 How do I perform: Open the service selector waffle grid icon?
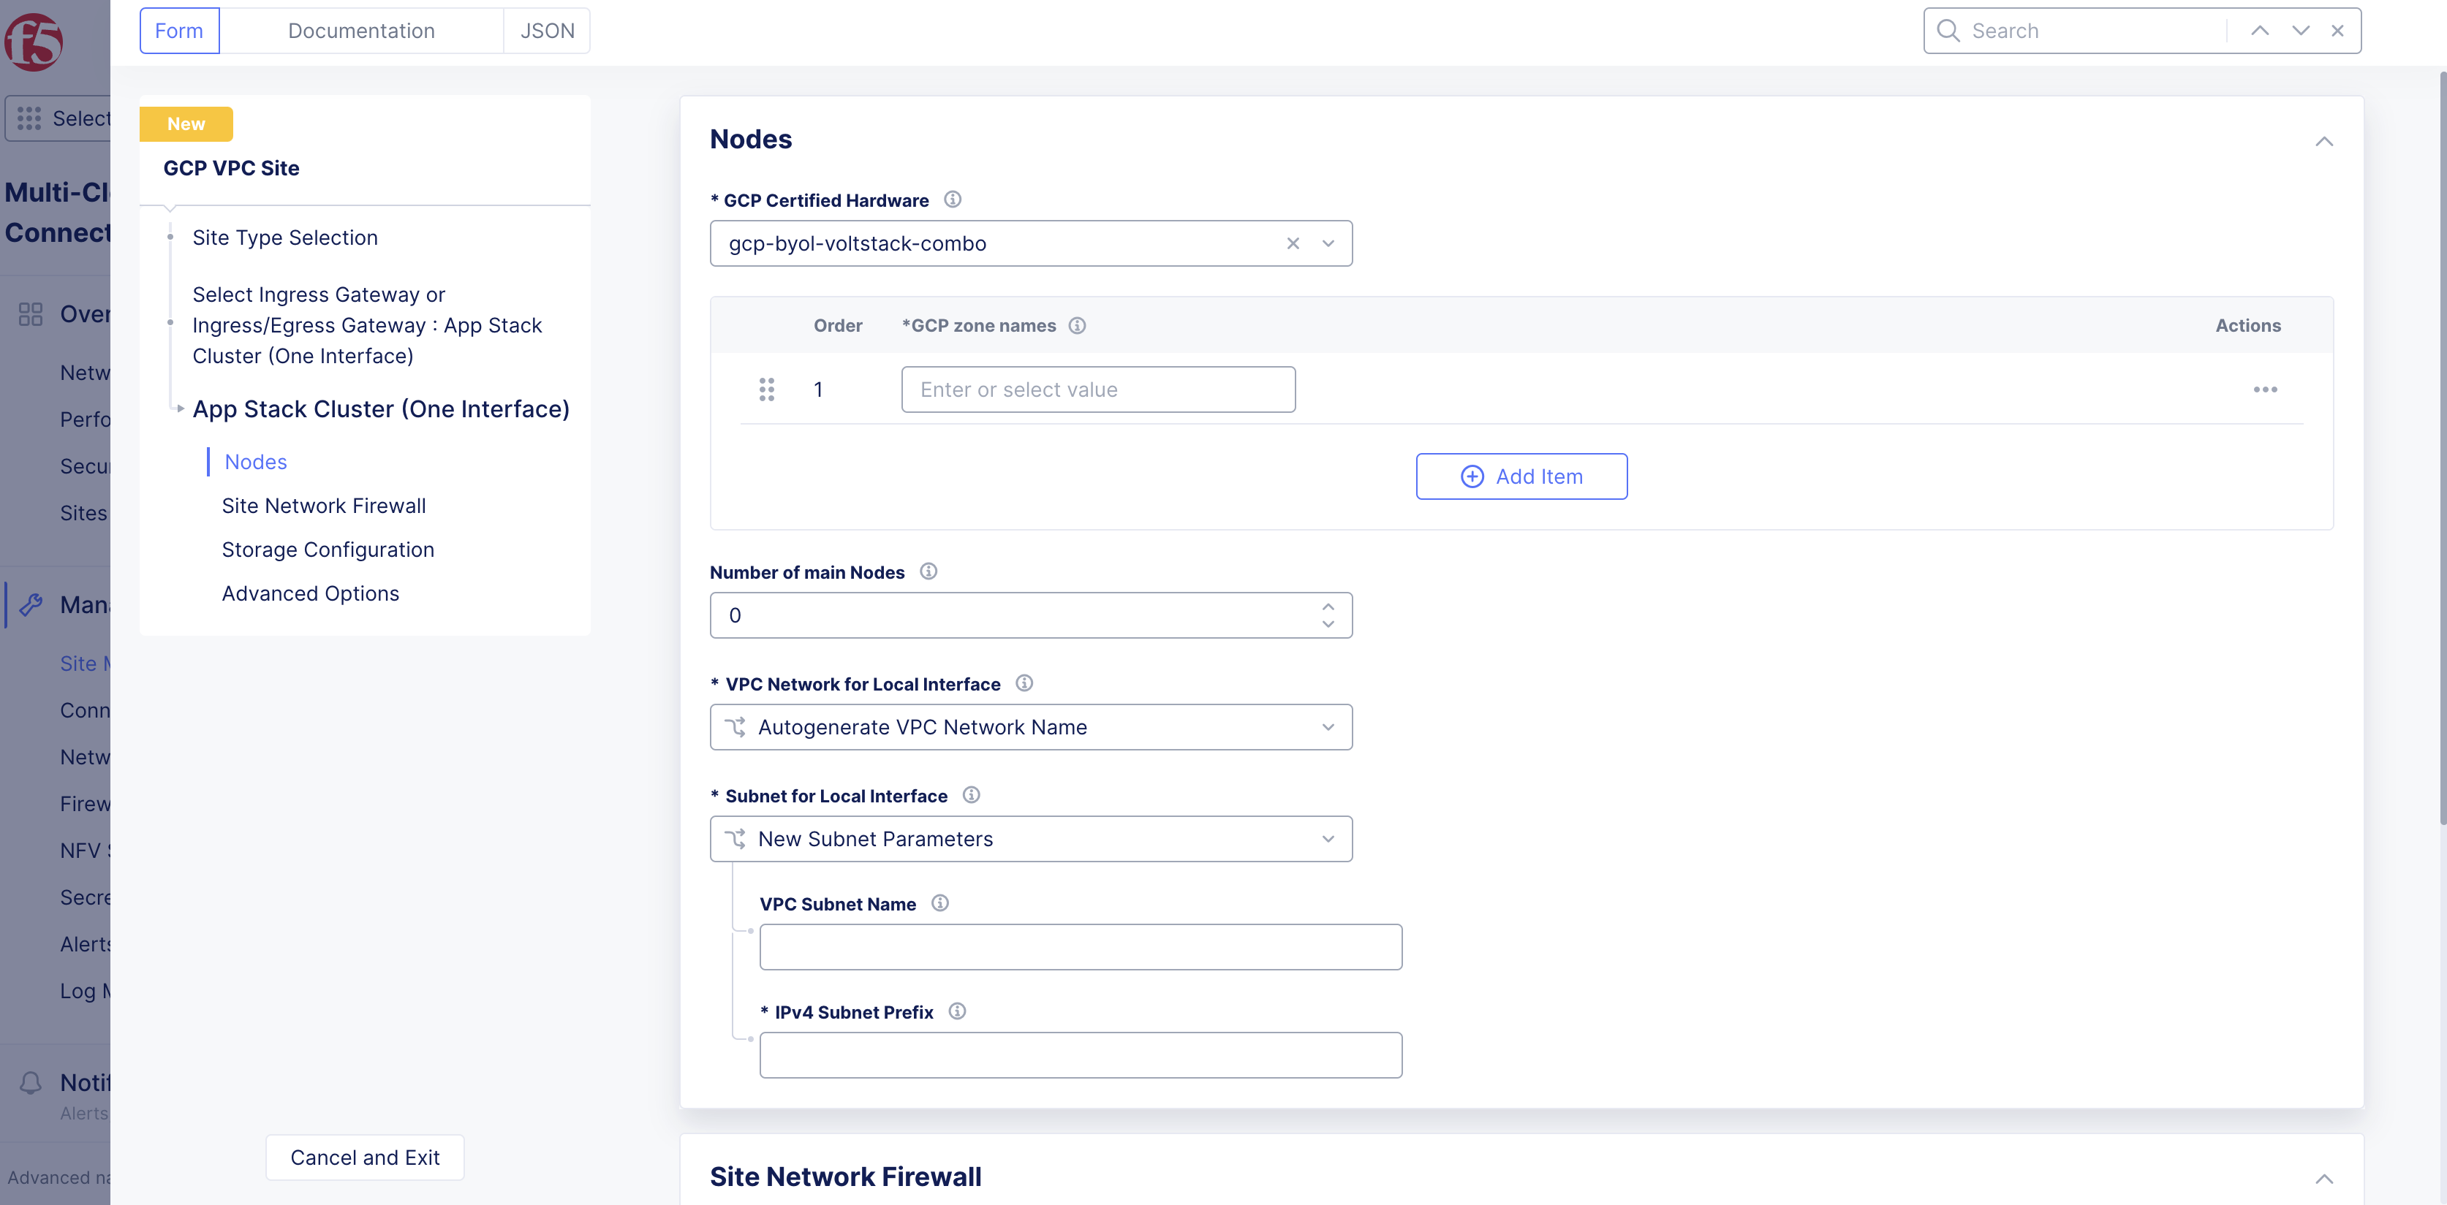point(29,118)
